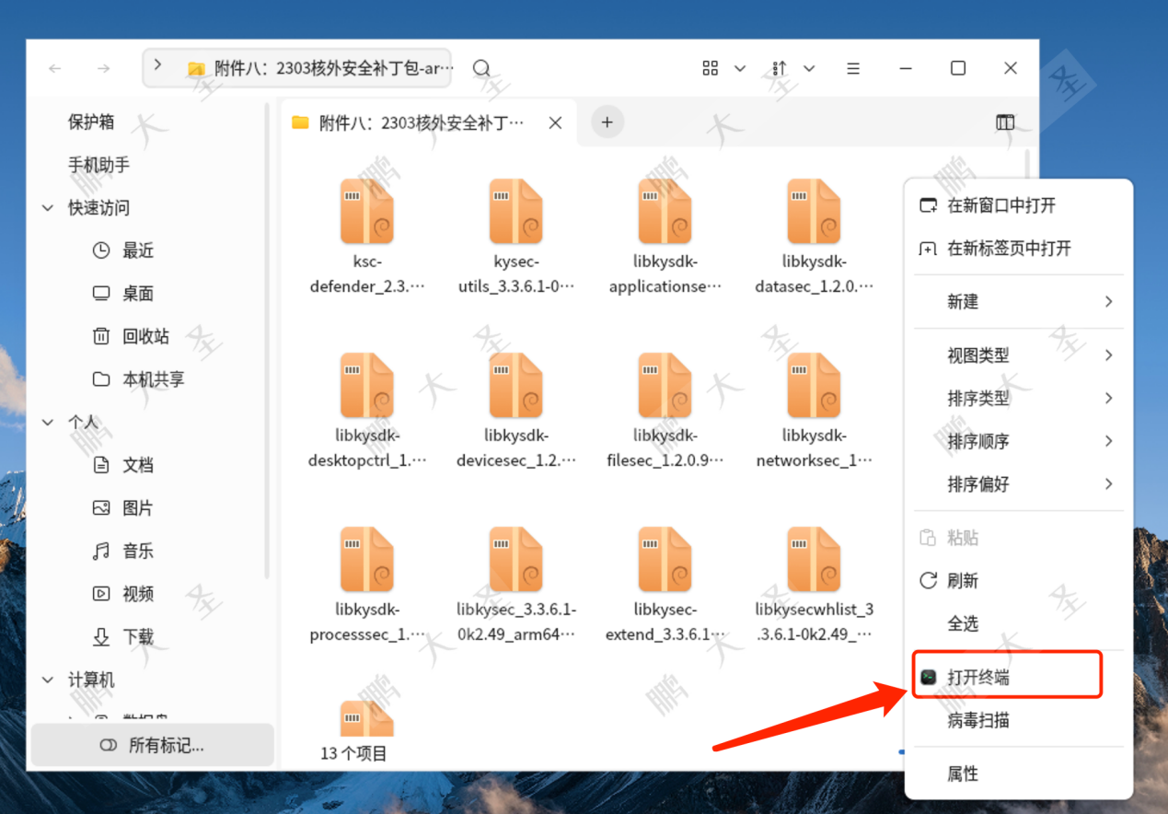Viewport: 1168px width, 814px height.
Task: Select the ksc-defender package file
Action: pyautogui.click(x=367, y=237)
